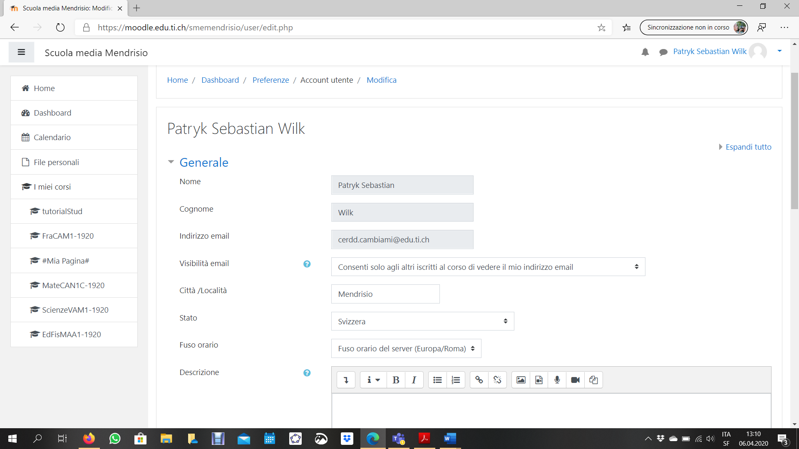Show more editor toolbar buttons
This screenshot has height=449, width=799.
346,380
